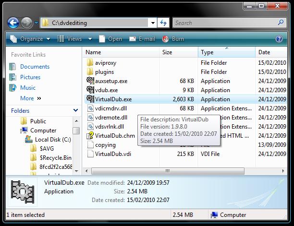This screenshot has width=294, height=226.
Task: Select the VirtualDub.vdi file icon
Action: 90,154
